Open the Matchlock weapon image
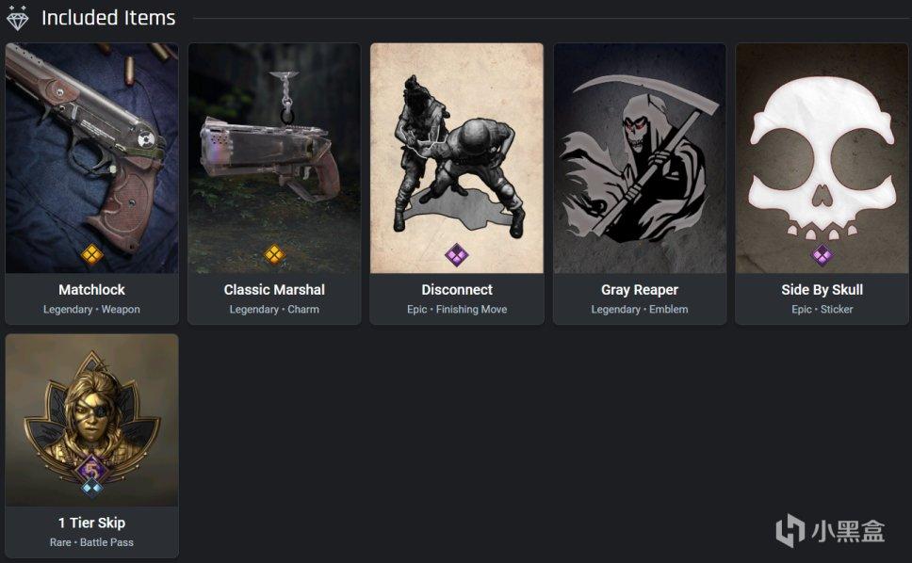Image resolution: width=912 pixels, height=563 pixels. click(92, 158)
